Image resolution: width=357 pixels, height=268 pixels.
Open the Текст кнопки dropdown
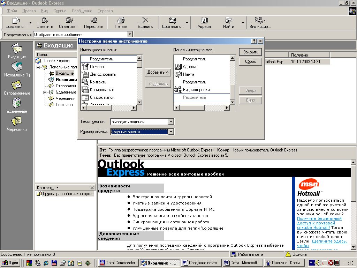tap(171, 122)
